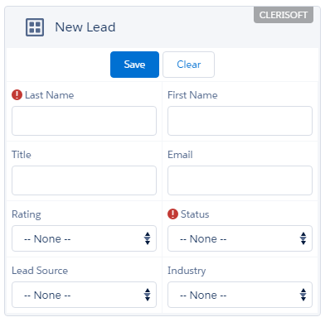The width and height of the screenshot is (330, 322).
Task: Click the New Lead heading text
Action: click(x=85, y=27)
